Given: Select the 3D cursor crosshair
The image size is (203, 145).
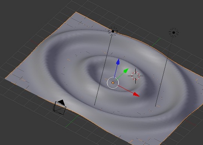Looking at the screenshot, I should [x=135, y=76].
